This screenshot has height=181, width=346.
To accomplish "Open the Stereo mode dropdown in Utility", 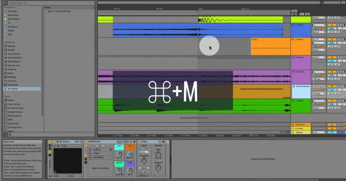I will [x=144, y=152].
